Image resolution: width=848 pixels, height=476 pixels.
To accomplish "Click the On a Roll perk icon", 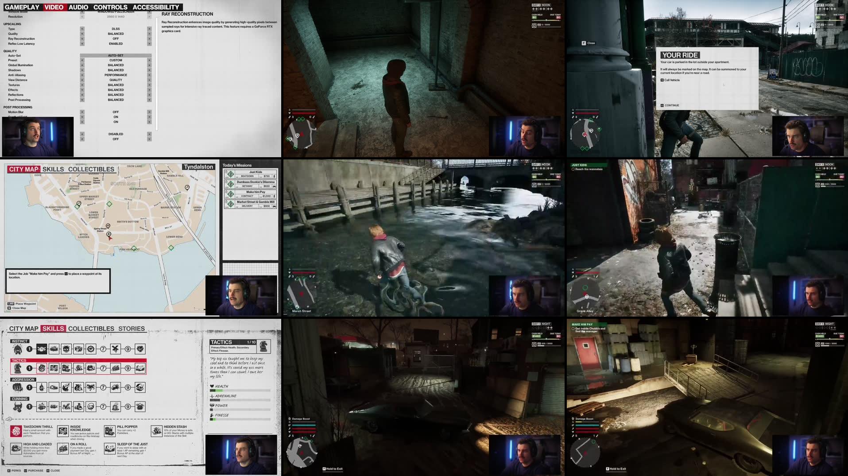I will coord(63,449).
